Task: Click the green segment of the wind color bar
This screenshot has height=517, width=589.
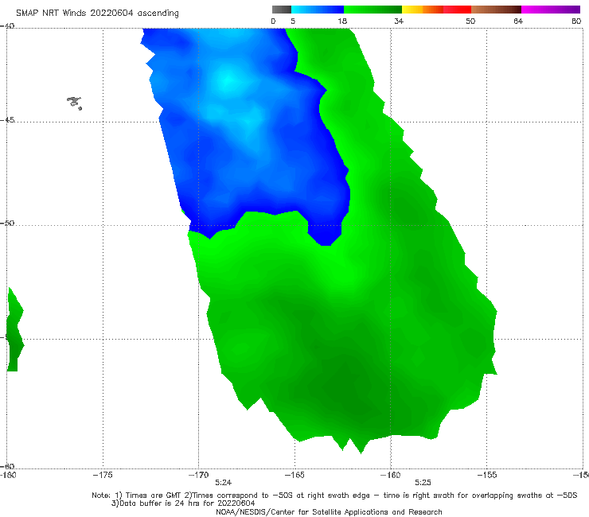Action: [373, 10]
